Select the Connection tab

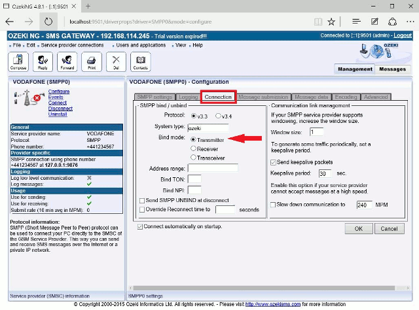[218, 97]
